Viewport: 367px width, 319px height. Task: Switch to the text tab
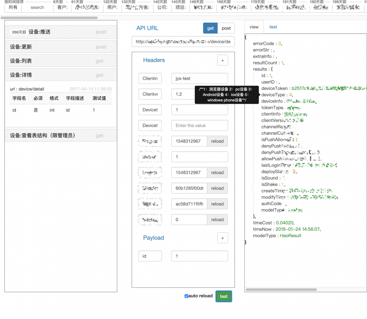coord(273,27)
